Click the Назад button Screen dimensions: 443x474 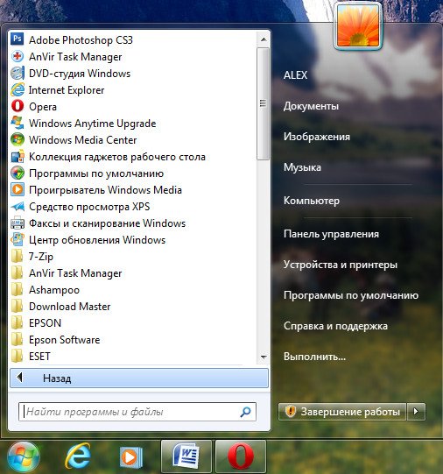click(139, 378)
